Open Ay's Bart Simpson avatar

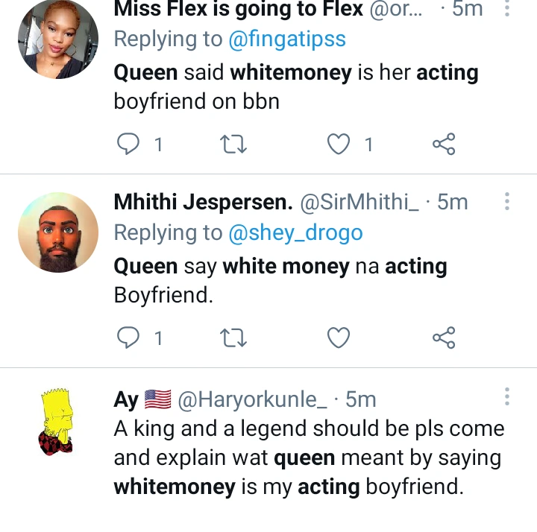57,421
